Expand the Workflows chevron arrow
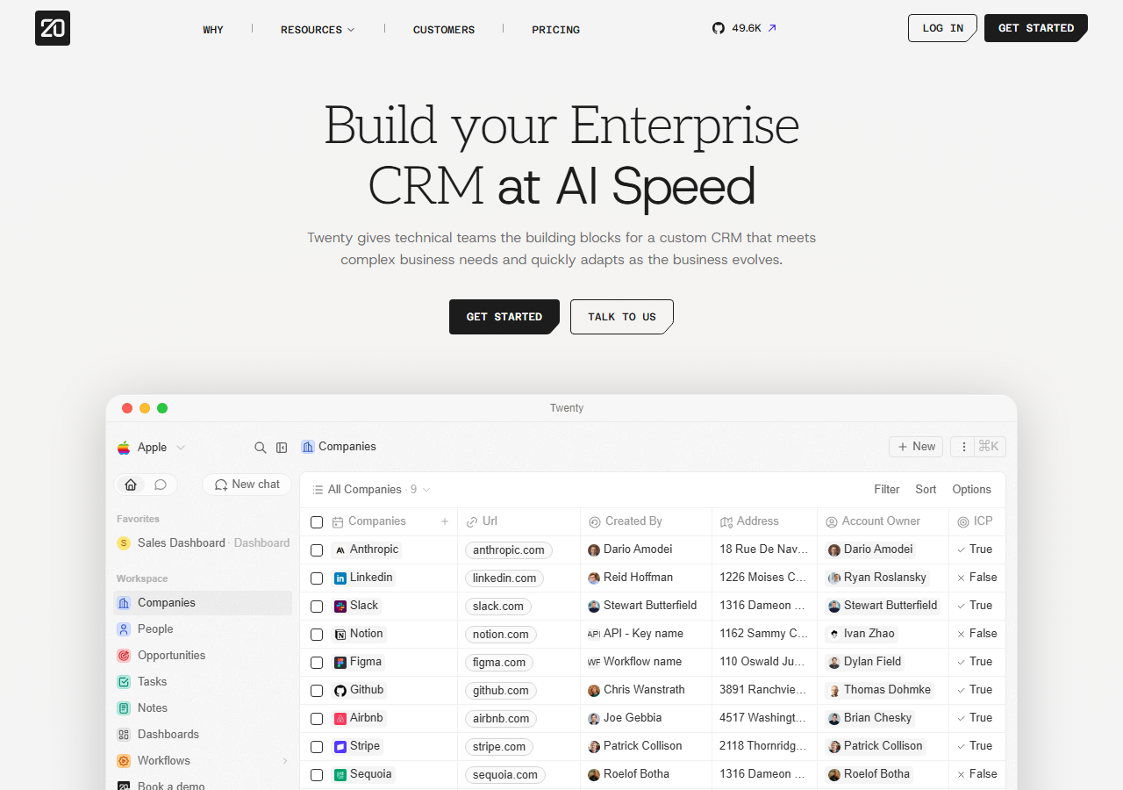The width and height of the screenshot is (1123, 790). click(284, 761)
